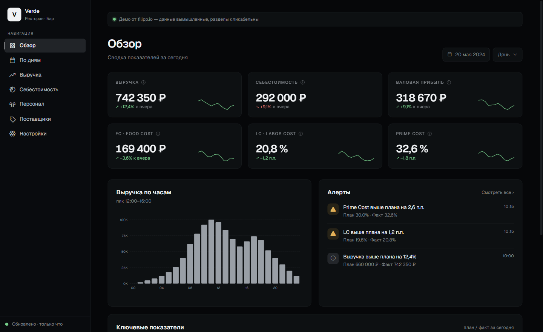Open the LC выше плана alert row
This screenshot has width=543, height=332.
(420, 236)
